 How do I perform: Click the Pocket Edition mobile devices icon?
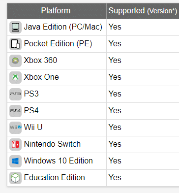[15, 44]
